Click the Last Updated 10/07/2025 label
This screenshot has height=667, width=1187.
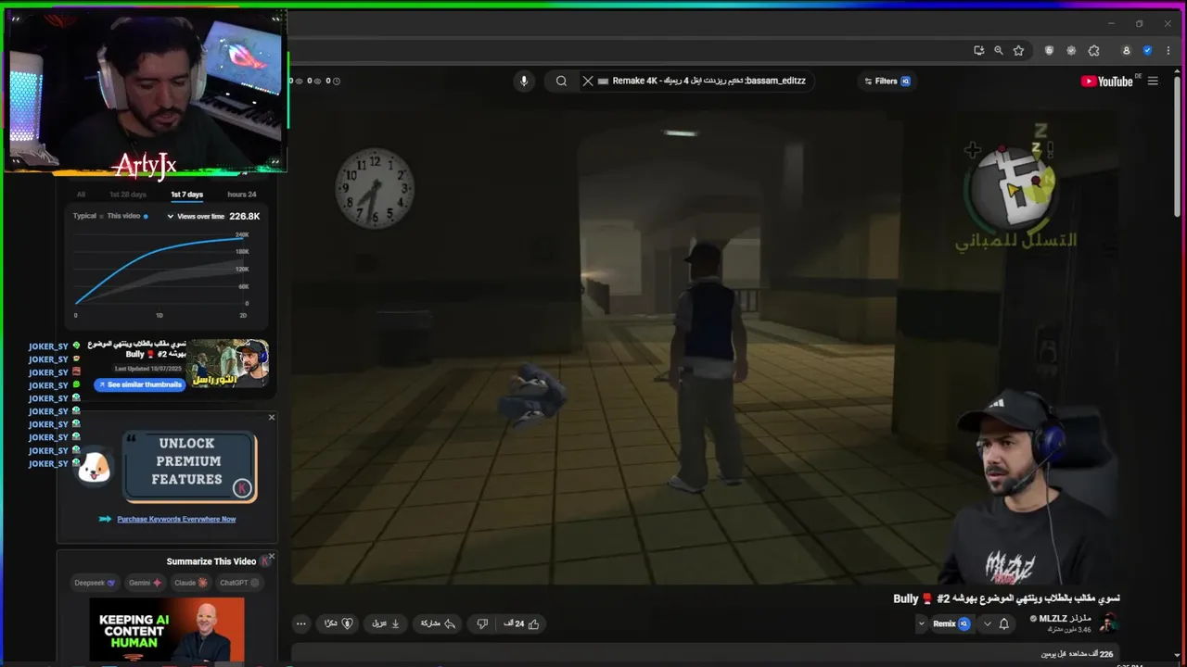pos(147,368)
